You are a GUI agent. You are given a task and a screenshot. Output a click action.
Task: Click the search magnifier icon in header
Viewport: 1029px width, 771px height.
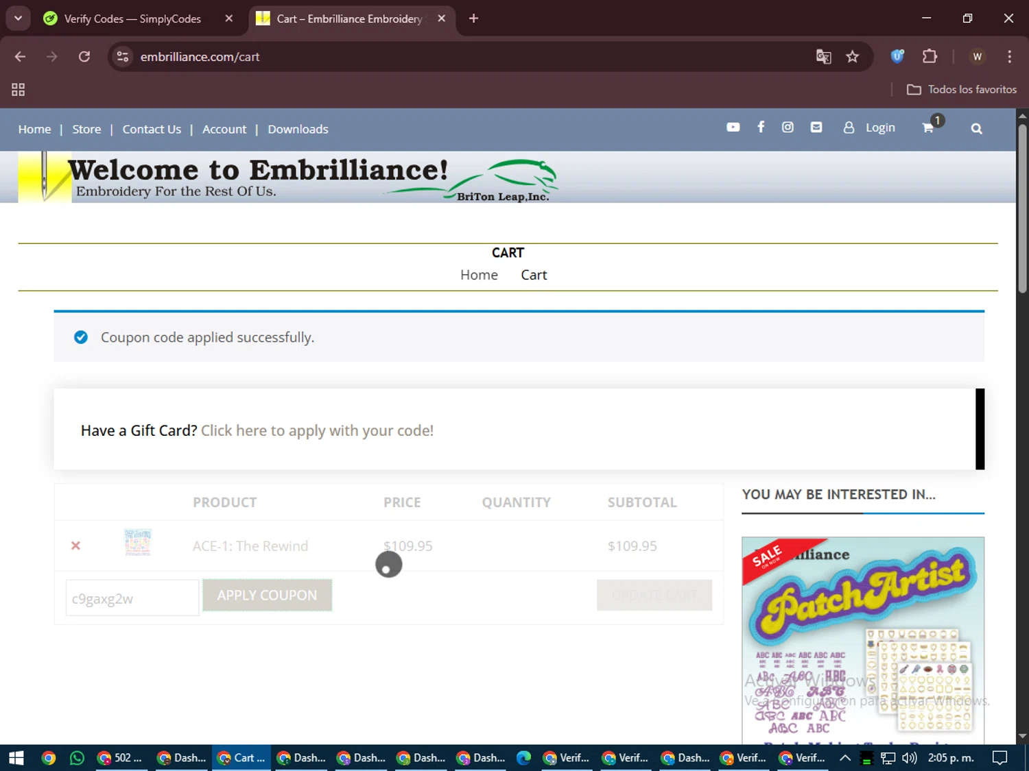click(x=976, y=128)
